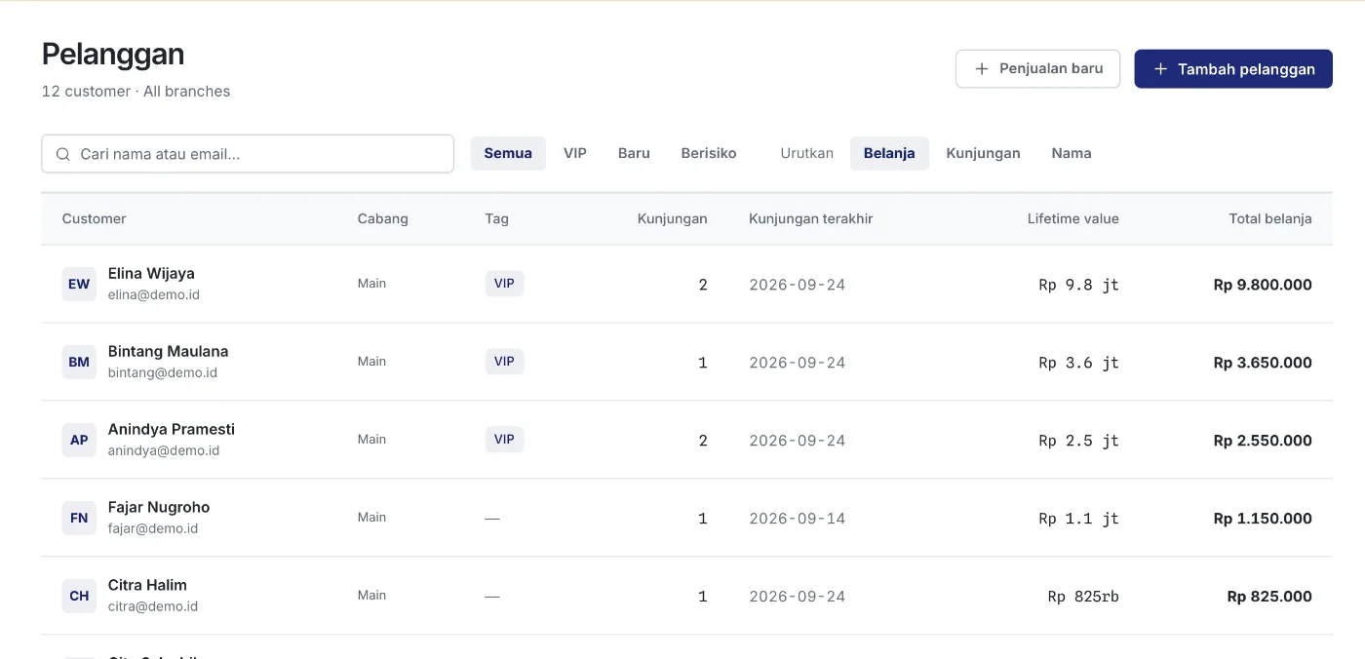Click lifetime value Rp 825rb
Screen dimensions: 1365x659
[1083, 597]
